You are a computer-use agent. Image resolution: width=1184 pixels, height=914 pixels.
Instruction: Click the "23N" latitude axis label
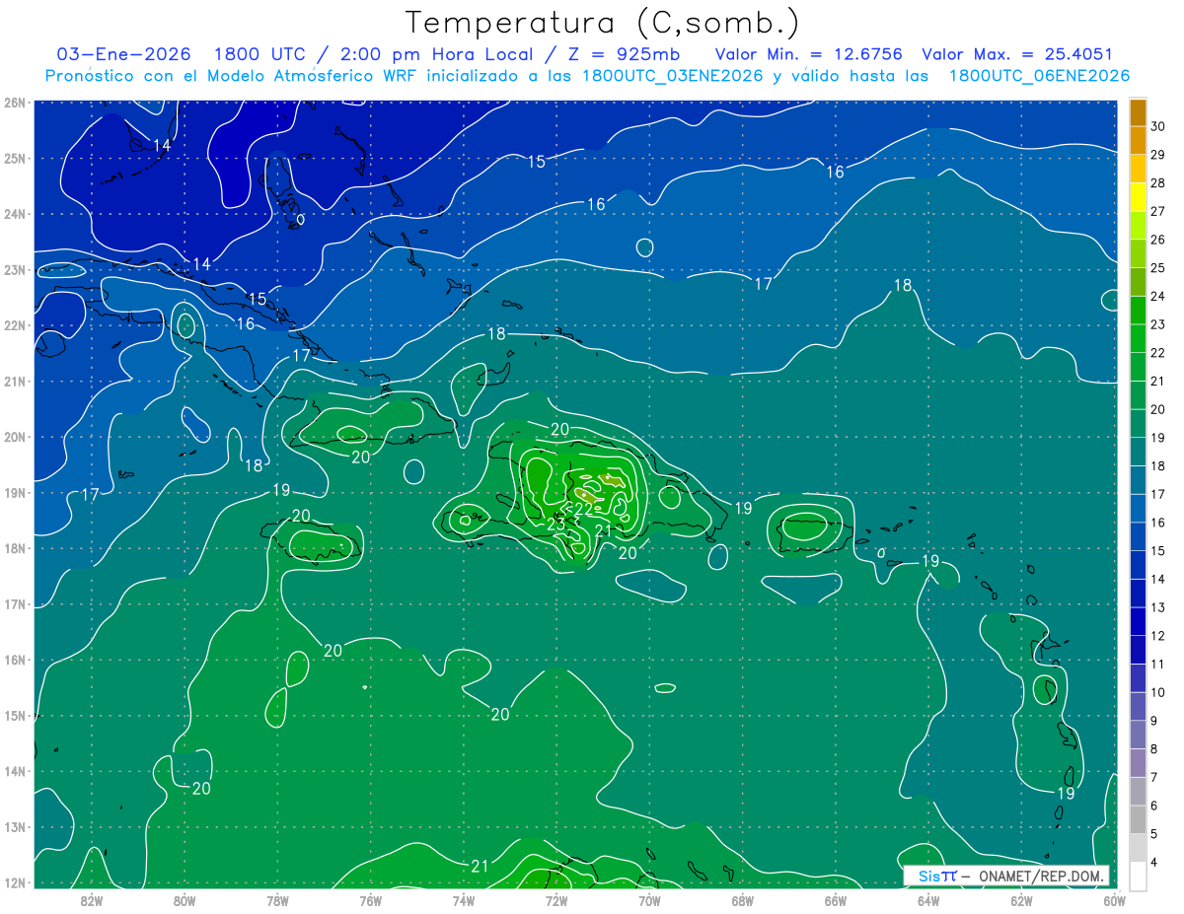pyautogui.click(x=15, y=270)
